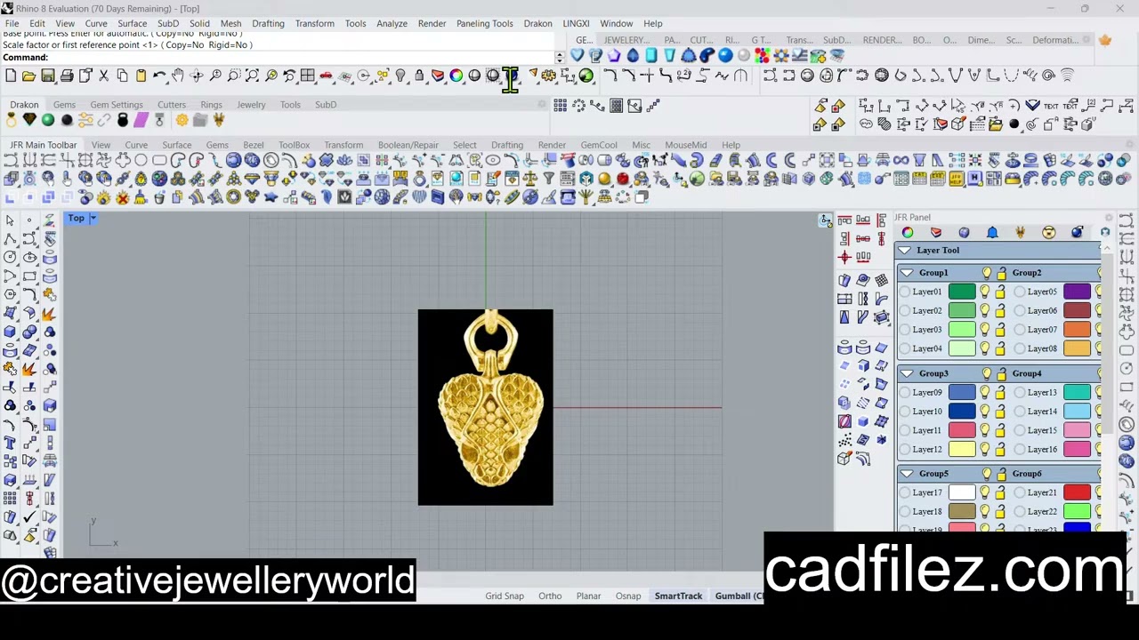Select the green sphere gem icon in Drakon

[x=48, y=120]
